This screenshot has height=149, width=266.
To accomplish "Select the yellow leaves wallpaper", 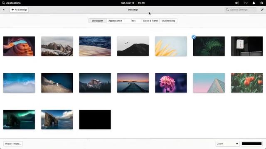I will tap(171, 46).
